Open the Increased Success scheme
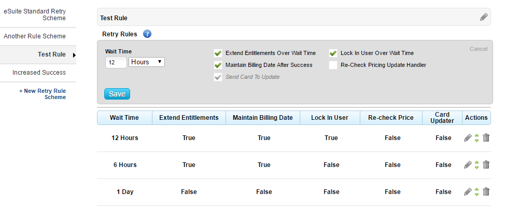Image resolution: width=505 pixels, height=208 pixels. 39,73
